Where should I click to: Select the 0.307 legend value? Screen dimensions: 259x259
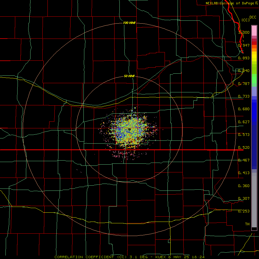[x=244, y=199]
